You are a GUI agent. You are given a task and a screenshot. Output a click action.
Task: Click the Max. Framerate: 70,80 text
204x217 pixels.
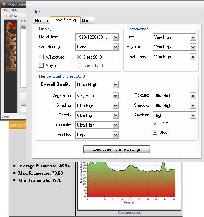click(40, 173)
